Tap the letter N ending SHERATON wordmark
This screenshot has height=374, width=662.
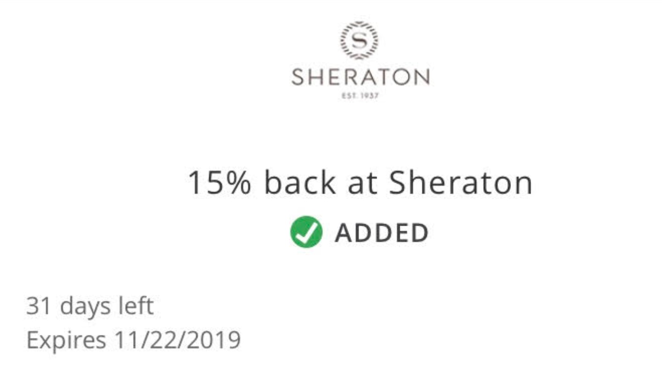[422, 77]
